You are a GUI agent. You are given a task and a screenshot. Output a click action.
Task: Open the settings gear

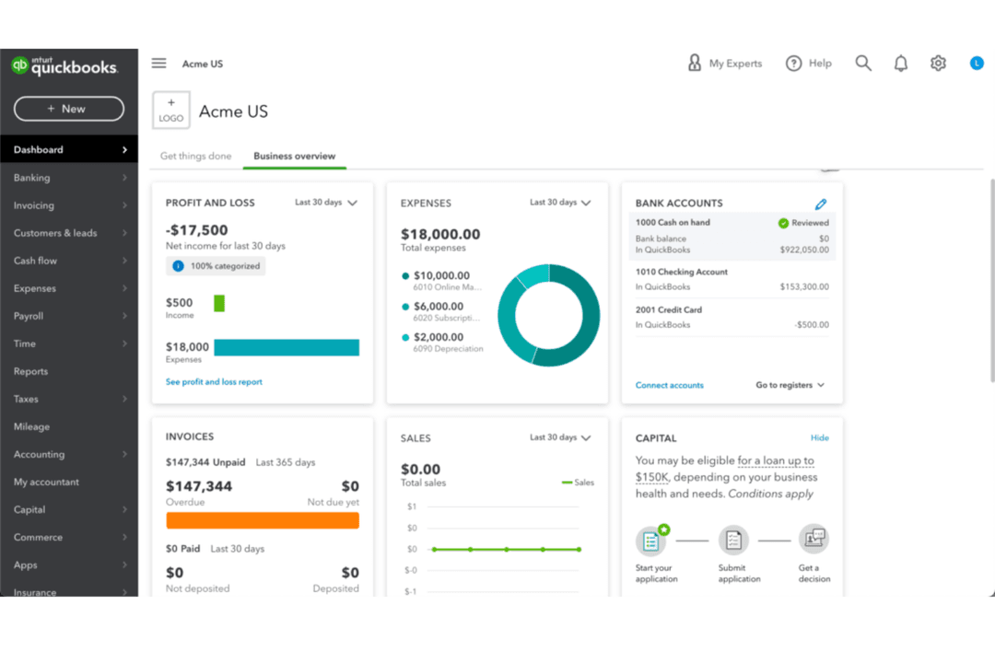[x=938, y=63]
